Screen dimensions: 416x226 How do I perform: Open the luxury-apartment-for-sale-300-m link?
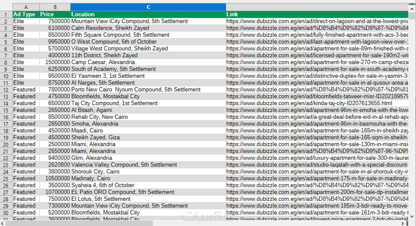point(317,158)
